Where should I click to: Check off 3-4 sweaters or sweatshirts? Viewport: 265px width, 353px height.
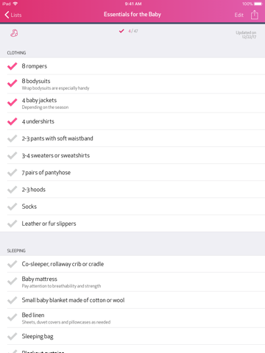click(12, 156)
